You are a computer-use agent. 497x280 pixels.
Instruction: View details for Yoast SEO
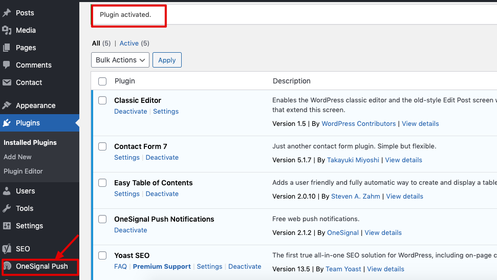coord(385,269)
